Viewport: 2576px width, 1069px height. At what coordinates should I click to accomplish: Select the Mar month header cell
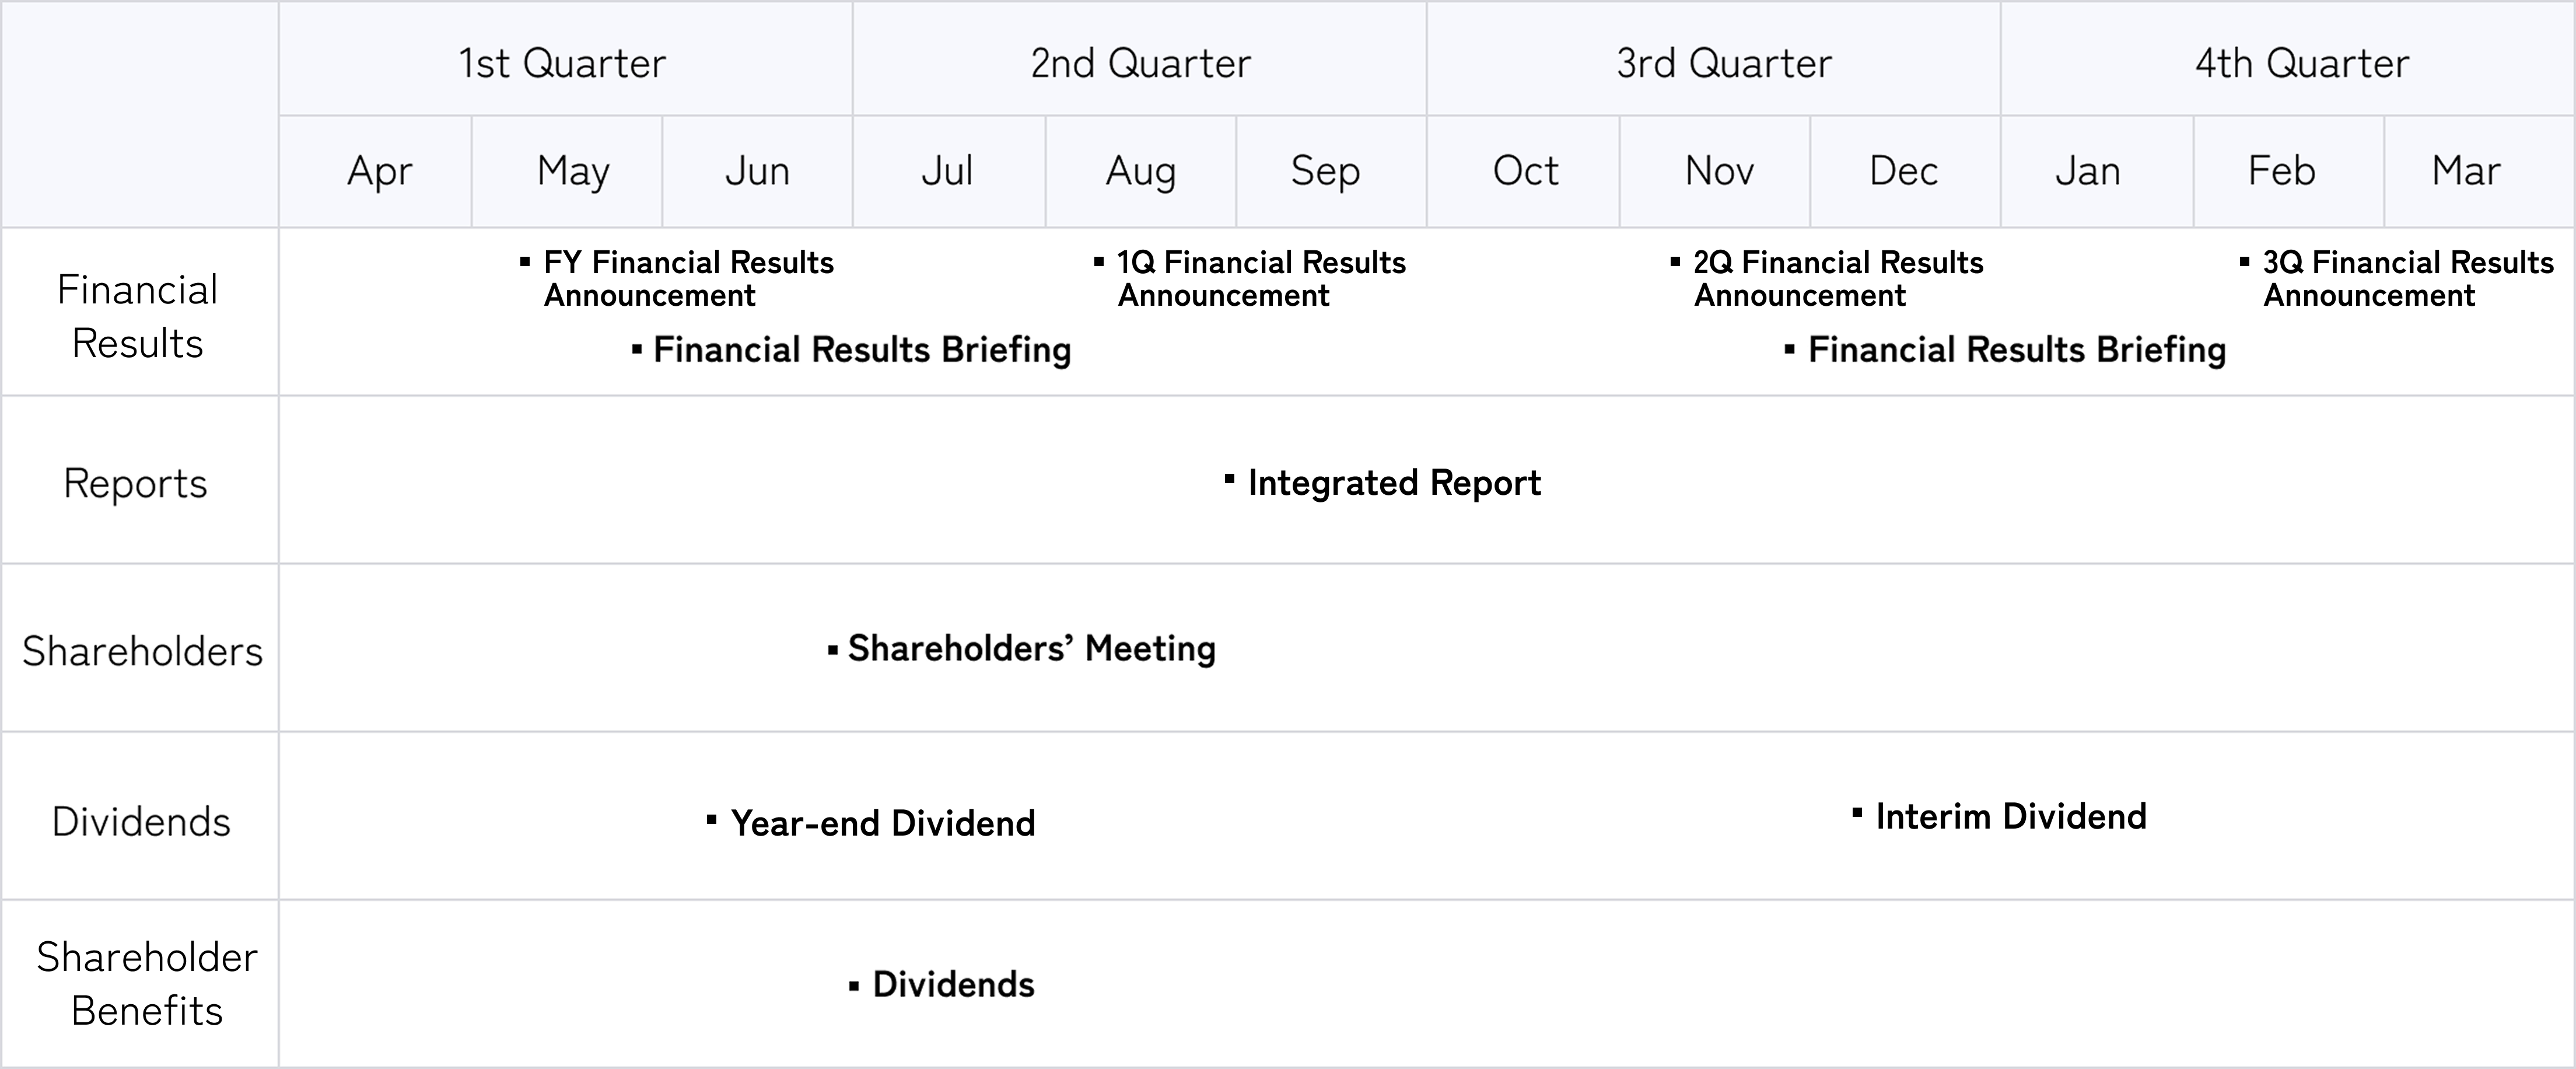[x=2466, y=171]
